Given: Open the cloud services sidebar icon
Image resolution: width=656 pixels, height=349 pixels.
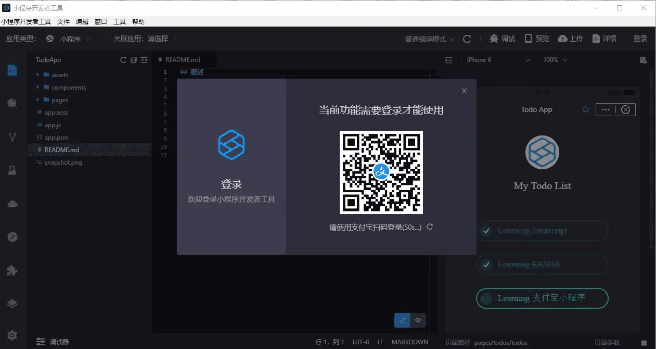Looking at the screenshot, I should [x=12, y=204].
